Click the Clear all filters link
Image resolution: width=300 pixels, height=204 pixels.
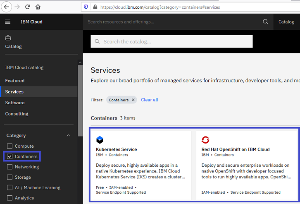coord(150,100)
